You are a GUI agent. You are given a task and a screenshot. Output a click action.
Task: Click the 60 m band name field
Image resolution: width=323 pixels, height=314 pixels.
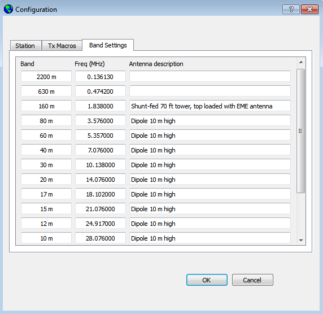tap(46, 135)
